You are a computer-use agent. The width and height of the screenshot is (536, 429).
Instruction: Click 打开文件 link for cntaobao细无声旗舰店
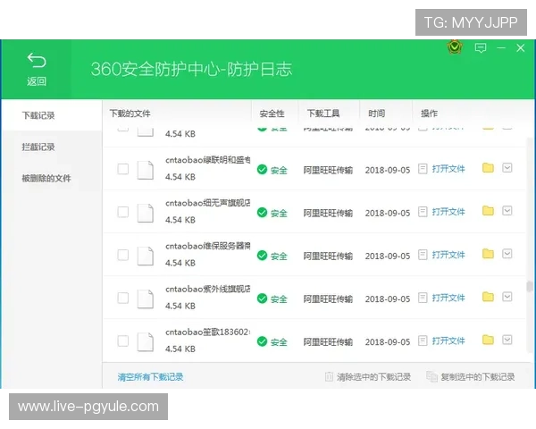click(448, 212)
